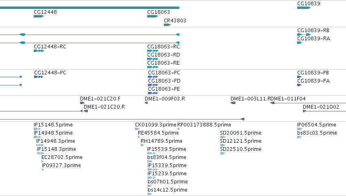Select the CG10839-RB transcript glyph

pos(304,35)
